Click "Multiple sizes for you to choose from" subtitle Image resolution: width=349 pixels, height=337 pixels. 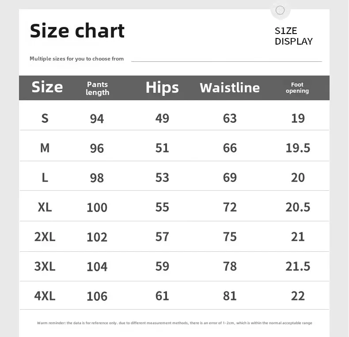coord(76,59)
